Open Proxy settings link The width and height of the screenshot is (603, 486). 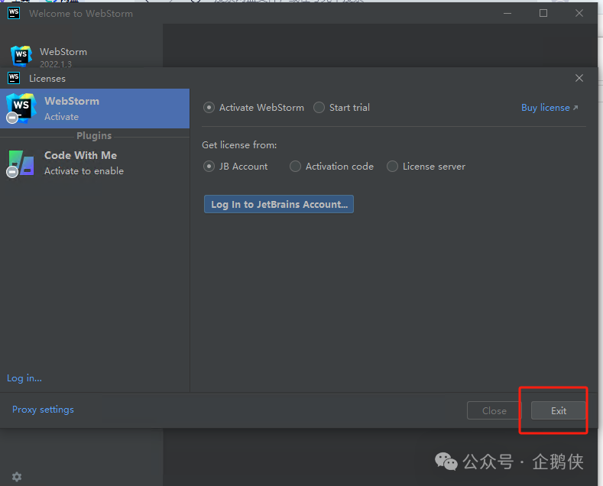click(43, 410)
